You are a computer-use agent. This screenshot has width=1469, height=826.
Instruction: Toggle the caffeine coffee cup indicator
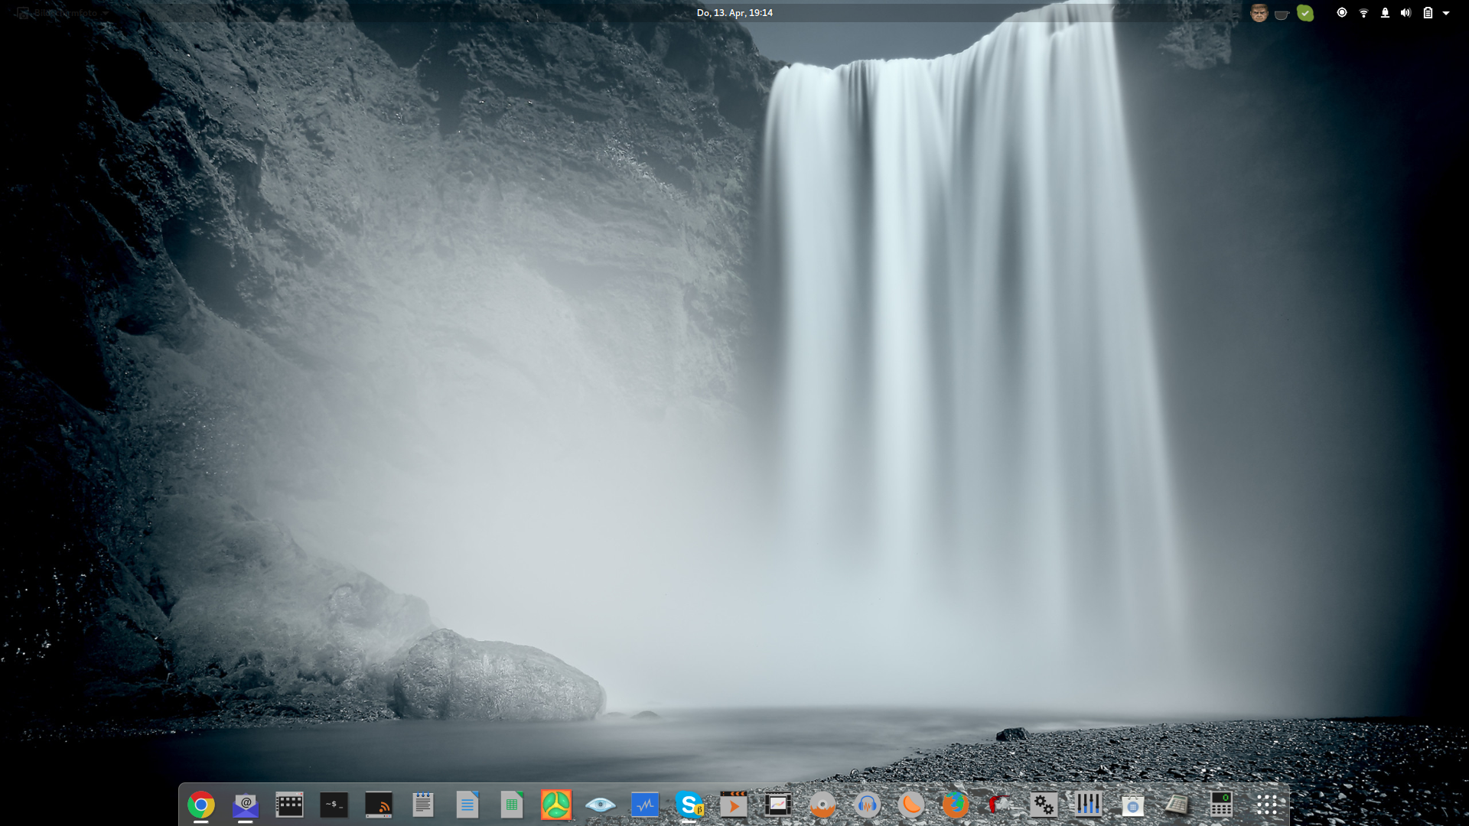(1282, 14)
